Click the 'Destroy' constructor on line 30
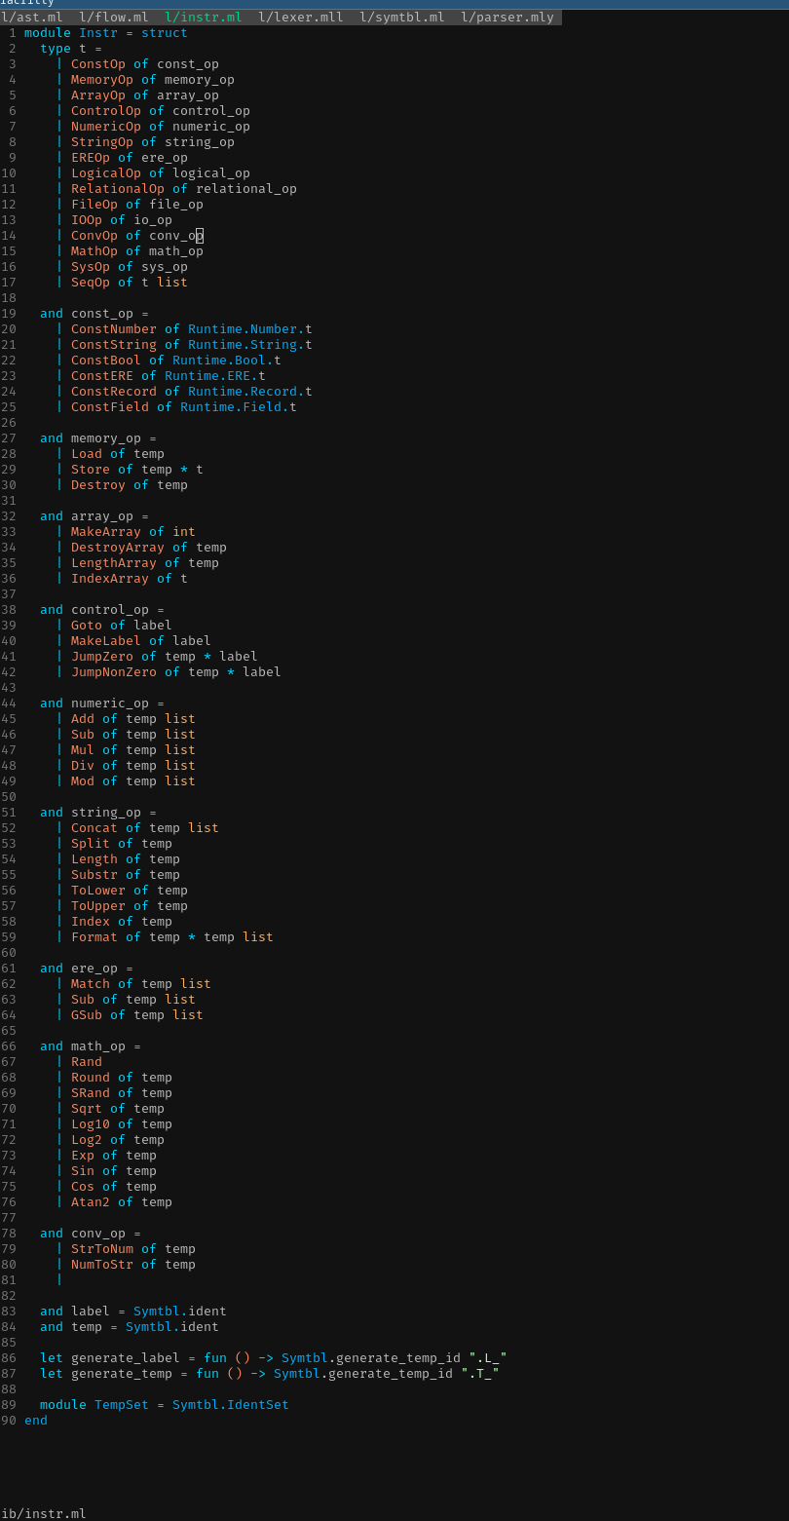This screenshot has height=1521, width=789. pos(98,485)
